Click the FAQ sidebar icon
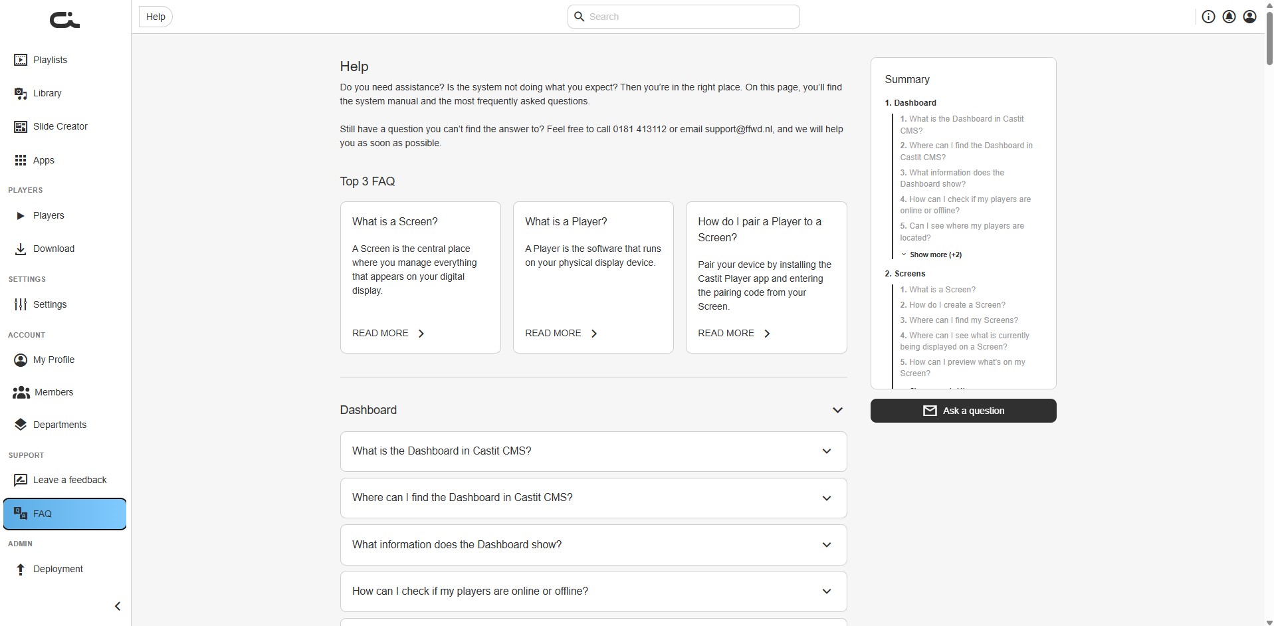This screenshot has width=1274, height=626. (x=21, y=514)
